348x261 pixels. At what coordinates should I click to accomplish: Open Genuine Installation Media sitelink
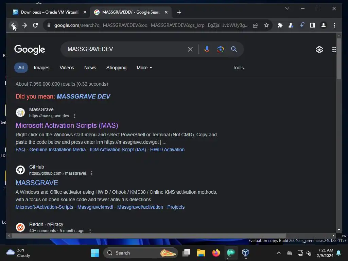[57, 150]
